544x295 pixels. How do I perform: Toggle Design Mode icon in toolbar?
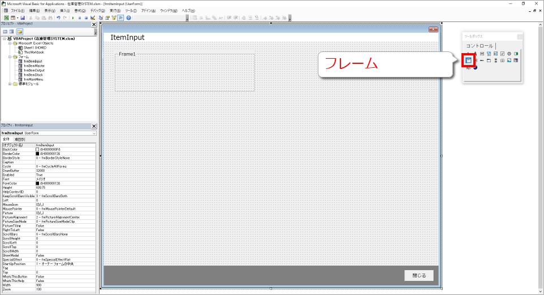point(93,18)
